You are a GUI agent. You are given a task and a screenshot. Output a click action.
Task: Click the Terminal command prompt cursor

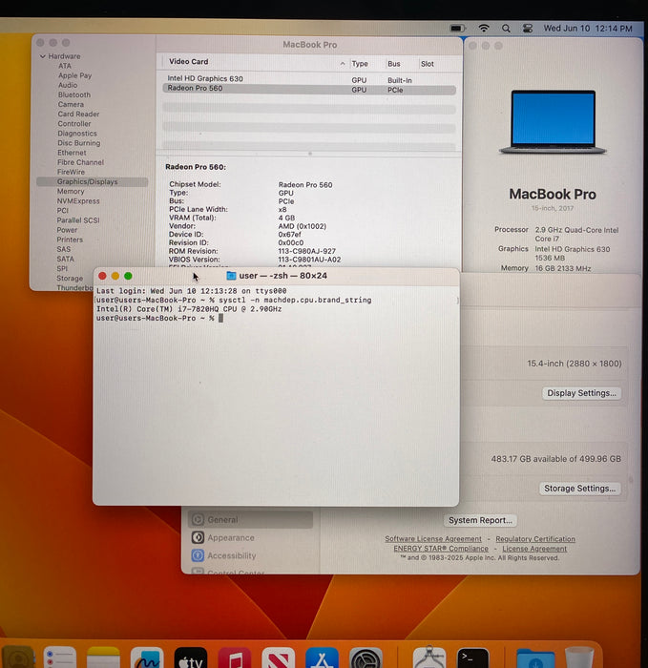tap(220, 318)
